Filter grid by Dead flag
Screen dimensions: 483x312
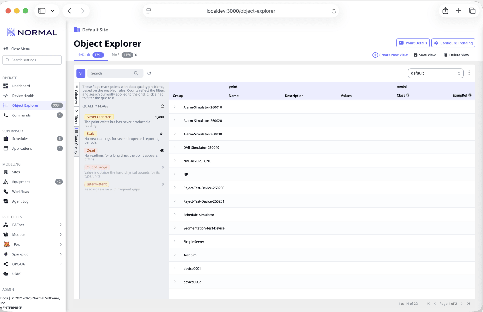click(x=91, y=151)
